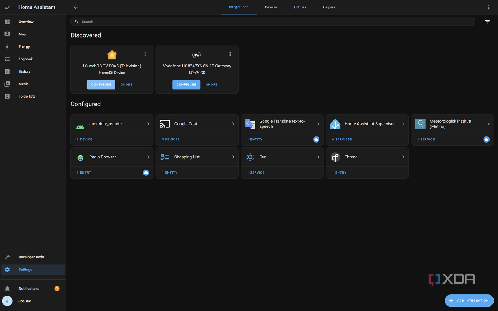Expand Home Assistant Supervisor chevron
Image resolution: width=498 pixels, height=311 pixels.
403,124
